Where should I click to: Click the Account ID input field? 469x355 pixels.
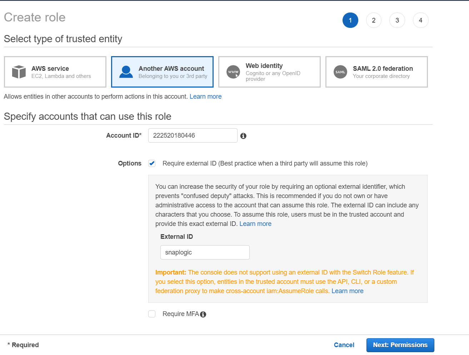click(192, 135)
